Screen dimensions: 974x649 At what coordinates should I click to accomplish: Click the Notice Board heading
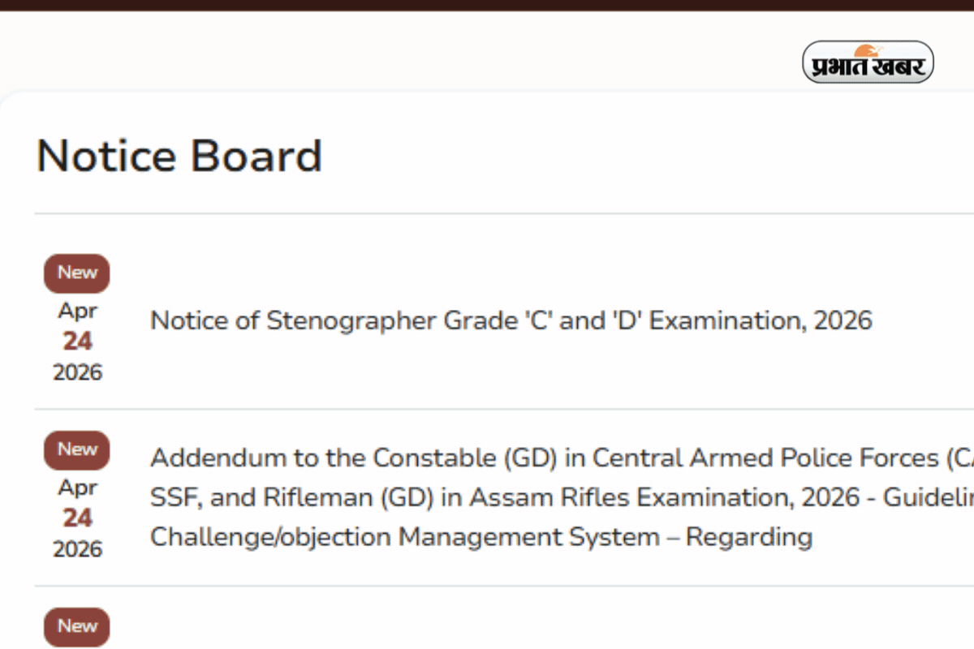[179, 155]
